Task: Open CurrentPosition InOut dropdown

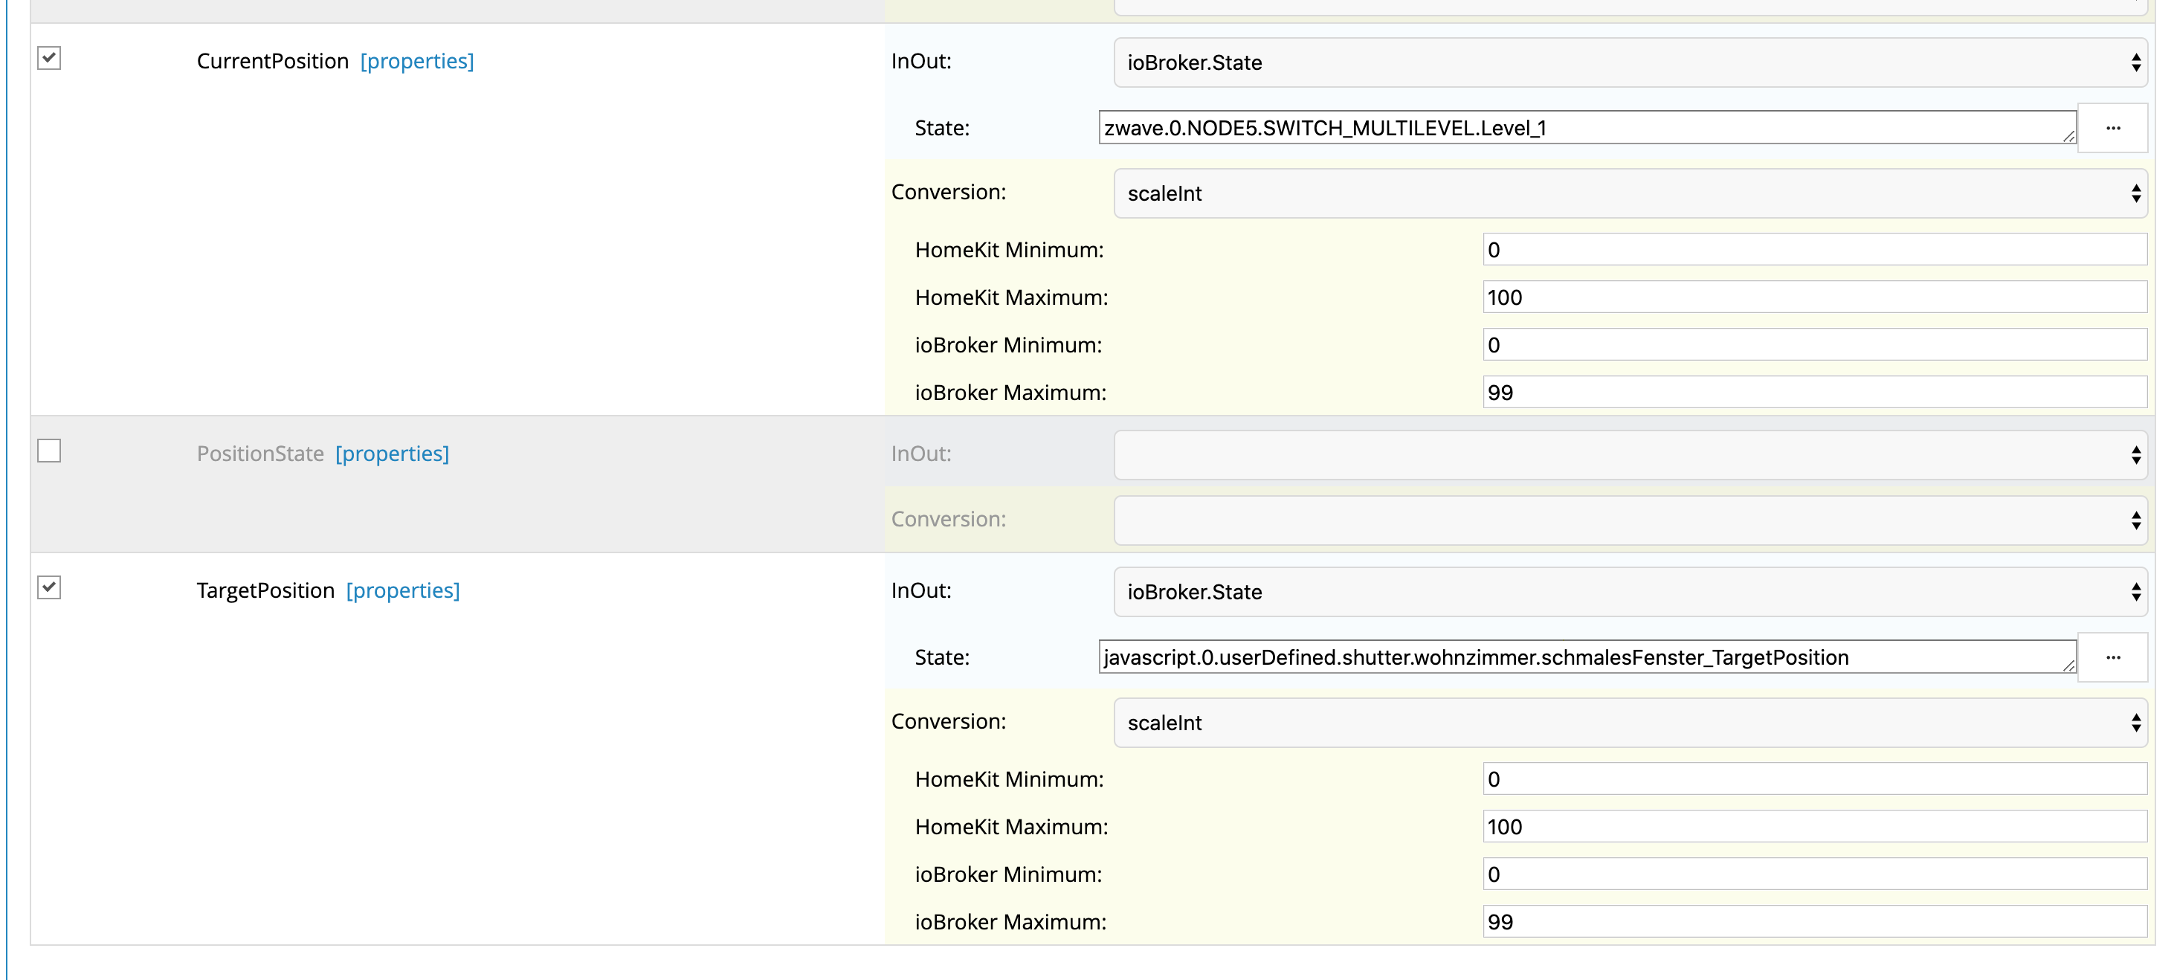Action: 1629,62
